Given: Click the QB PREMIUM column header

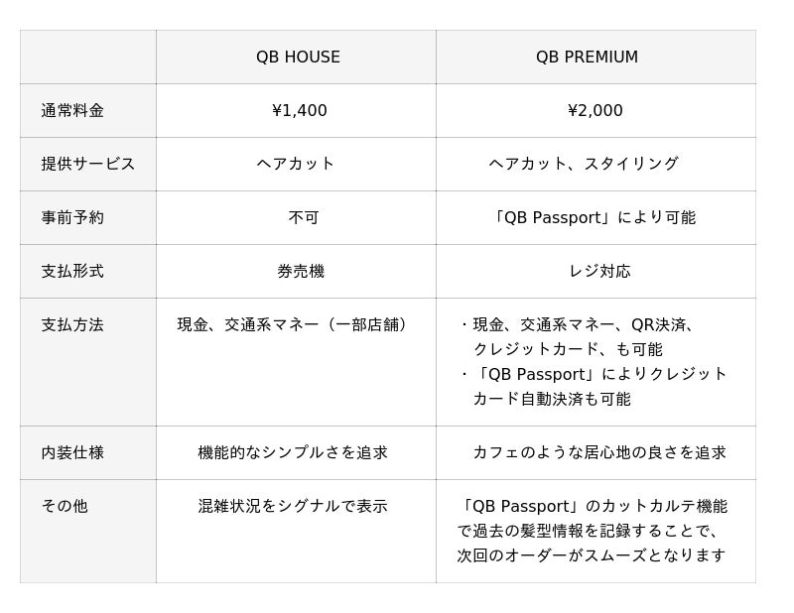Looking at the screenshot, I should coord(587,58).
